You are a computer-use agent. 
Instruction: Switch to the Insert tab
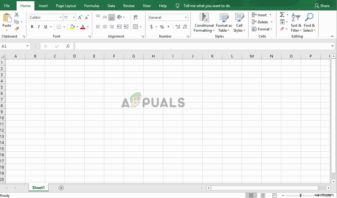[43, 6]
